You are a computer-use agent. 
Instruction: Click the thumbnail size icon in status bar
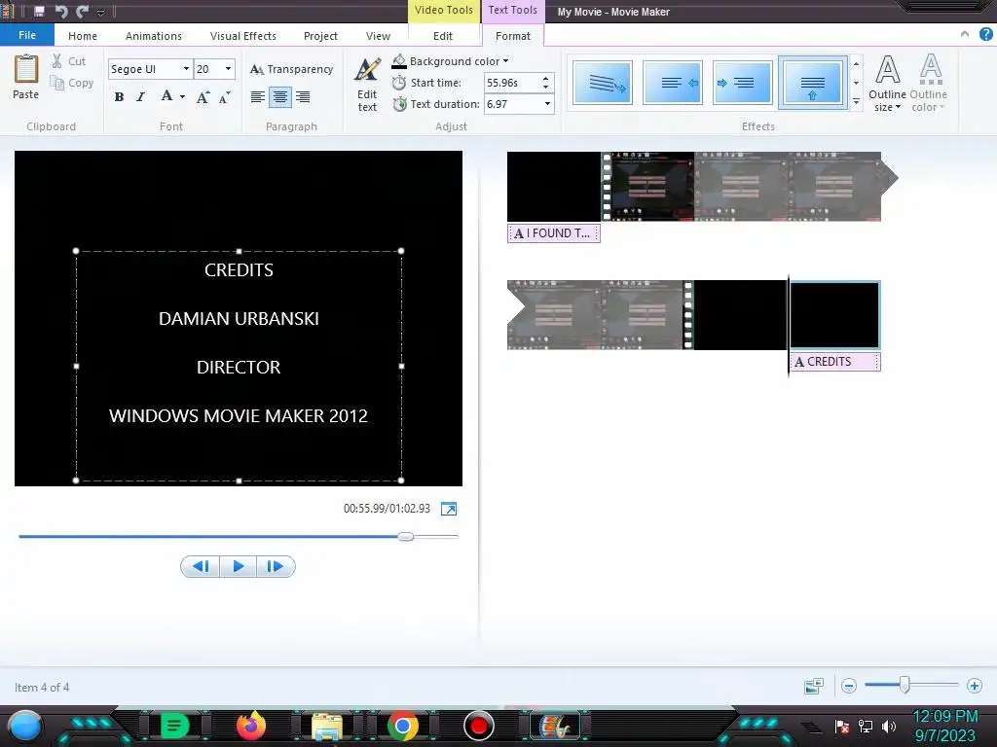click(x=813, y=686)
